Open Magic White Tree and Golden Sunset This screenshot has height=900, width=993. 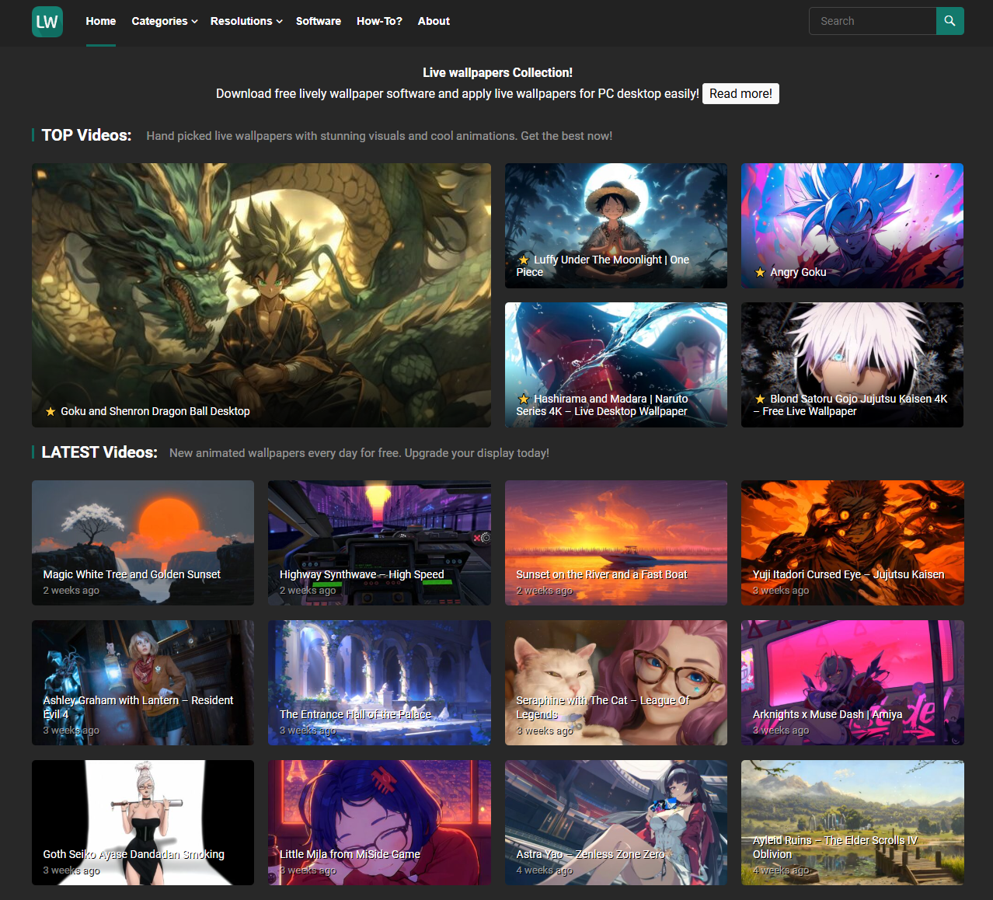pyautogui.click(x=143, y=542)
